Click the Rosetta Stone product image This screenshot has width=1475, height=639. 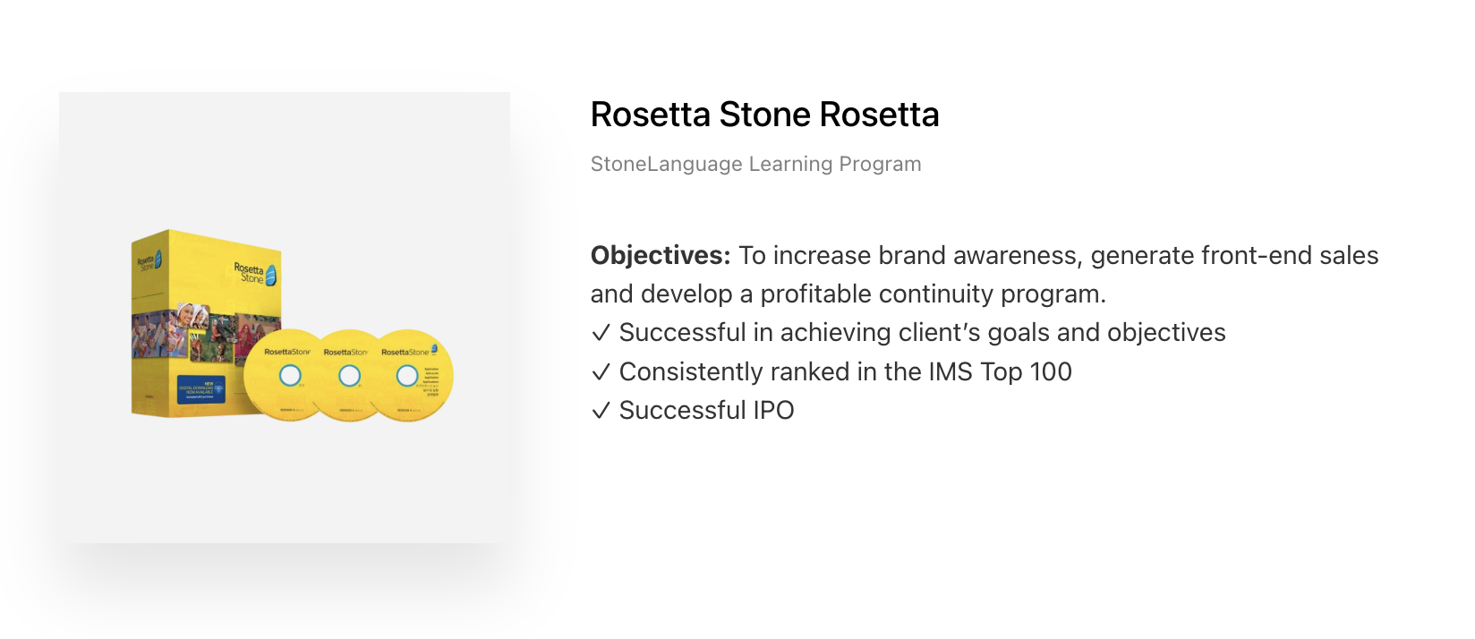pyautogui.click(x=285, y=318)
